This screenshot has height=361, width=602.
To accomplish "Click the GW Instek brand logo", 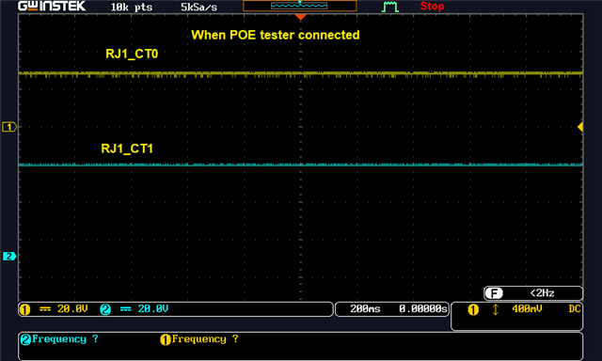I will point(52,7).
